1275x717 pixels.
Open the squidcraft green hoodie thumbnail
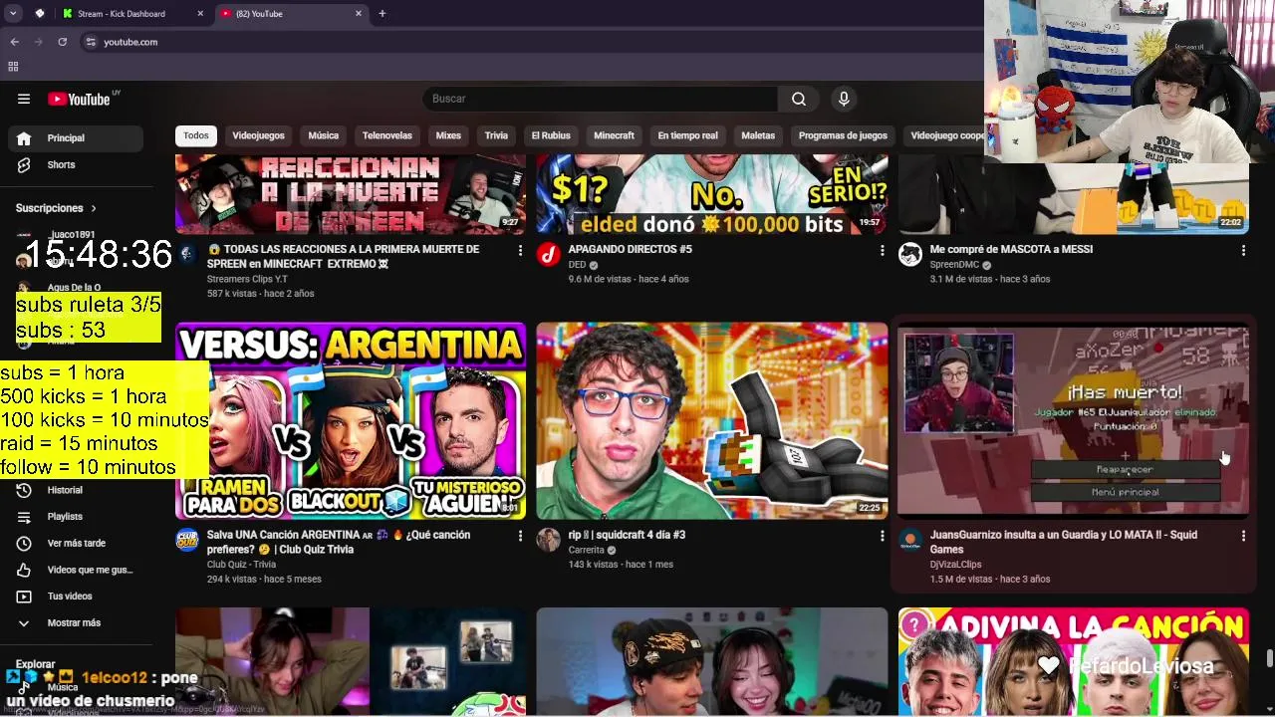point(711,420)
